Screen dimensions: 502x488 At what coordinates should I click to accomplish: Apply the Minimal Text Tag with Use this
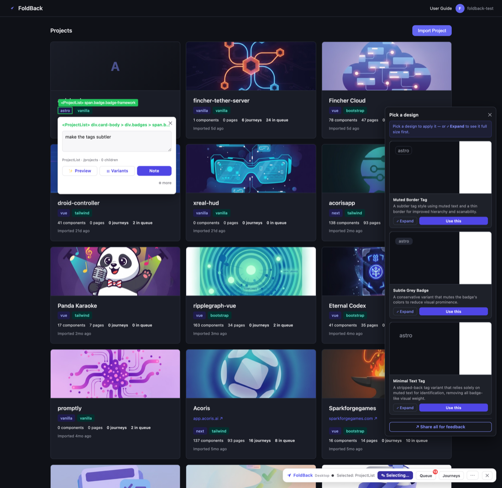tap(453, 408)
